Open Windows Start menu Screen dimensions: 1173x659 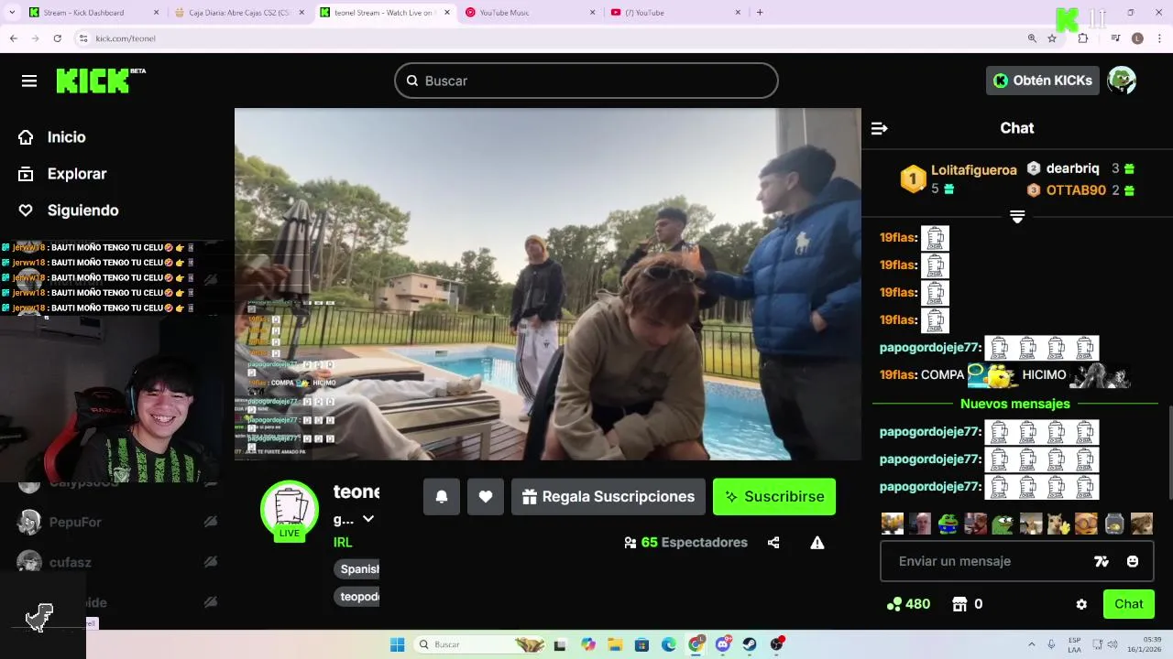coord(397,644)
